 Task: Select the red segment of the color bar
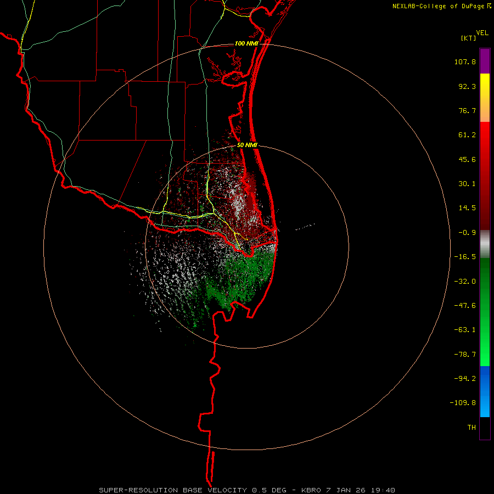coord(485,176)
